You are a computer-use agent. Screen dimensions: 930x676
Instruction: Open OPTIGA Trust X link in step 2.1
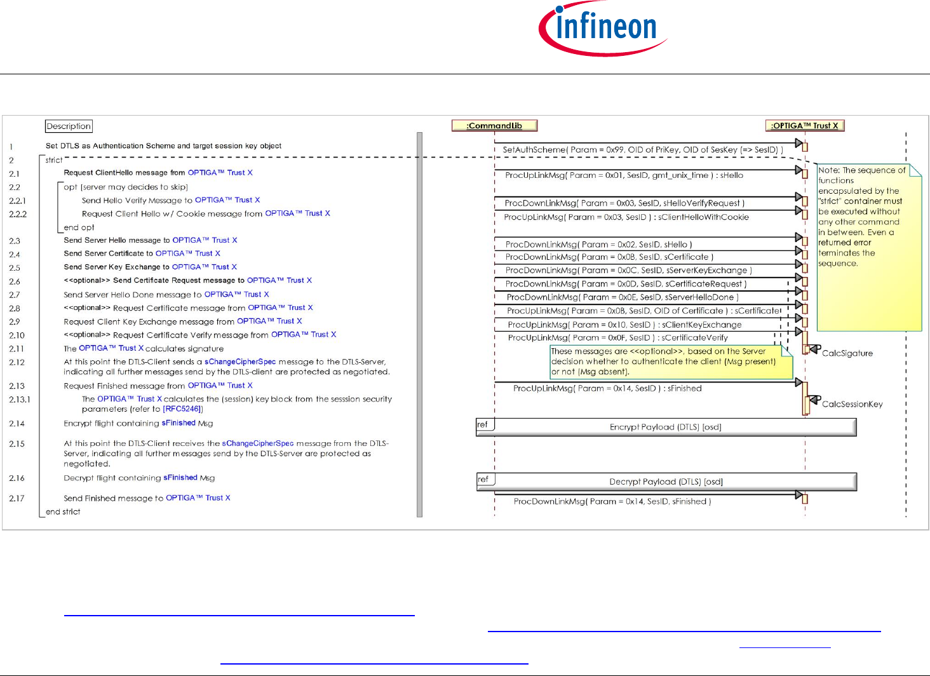pos(220,173)
